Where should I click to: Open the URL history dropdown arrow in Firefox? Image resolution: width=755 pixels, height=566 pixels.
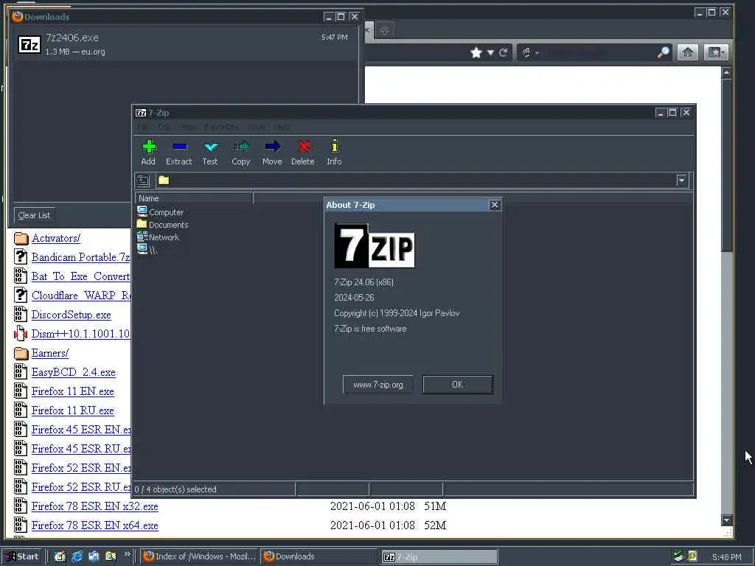coord(490,52)
